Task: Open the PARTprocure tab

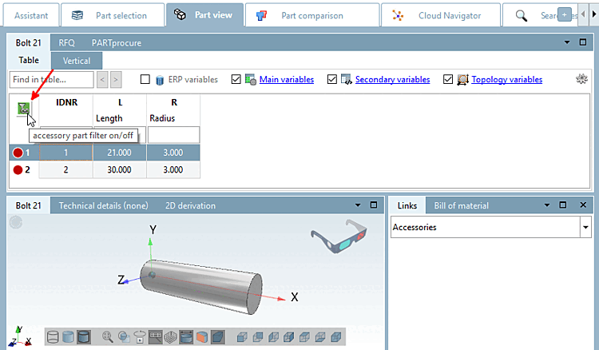Action: [117, 43]
